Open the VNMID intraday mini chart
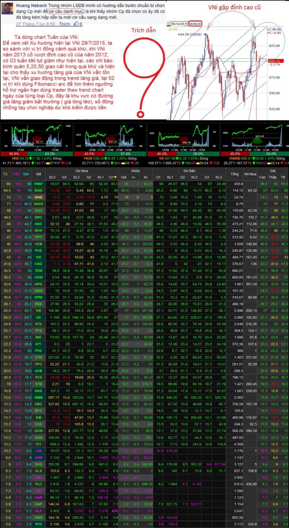 tap(255, 138)
